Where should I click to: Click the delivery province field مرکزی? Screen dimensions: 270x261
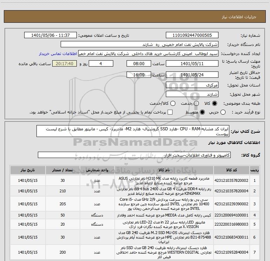click(192, 85)
